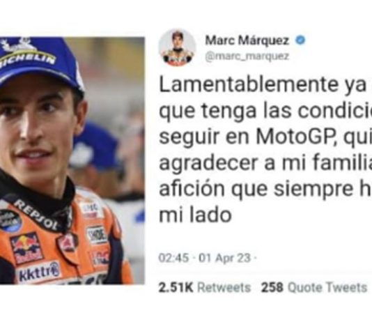Click the Repsol lettering on the collar
This screenshot has height=322, width=372.
click(x=36, y=215)
